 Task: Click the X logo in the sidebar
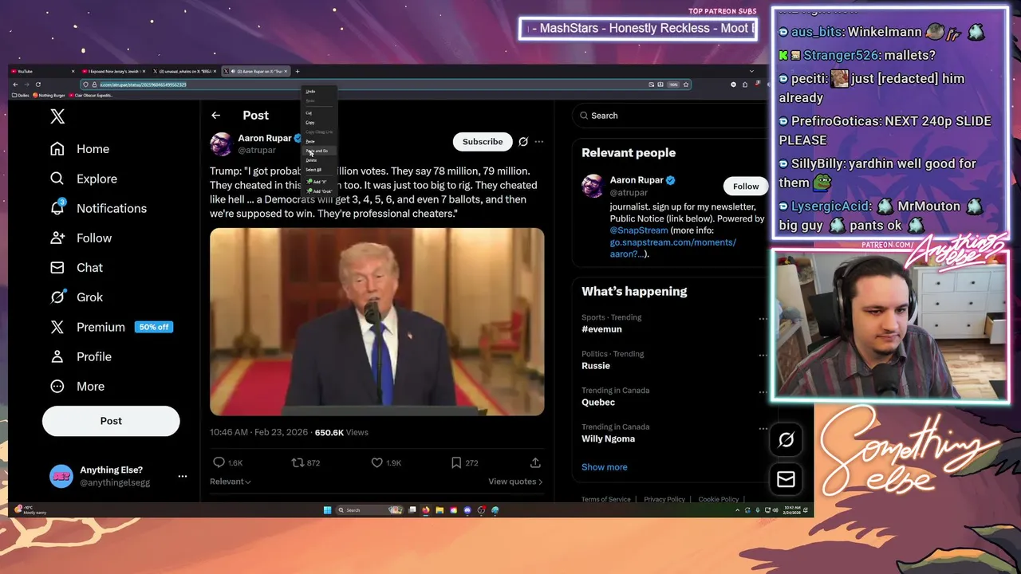tap(57, 116)
